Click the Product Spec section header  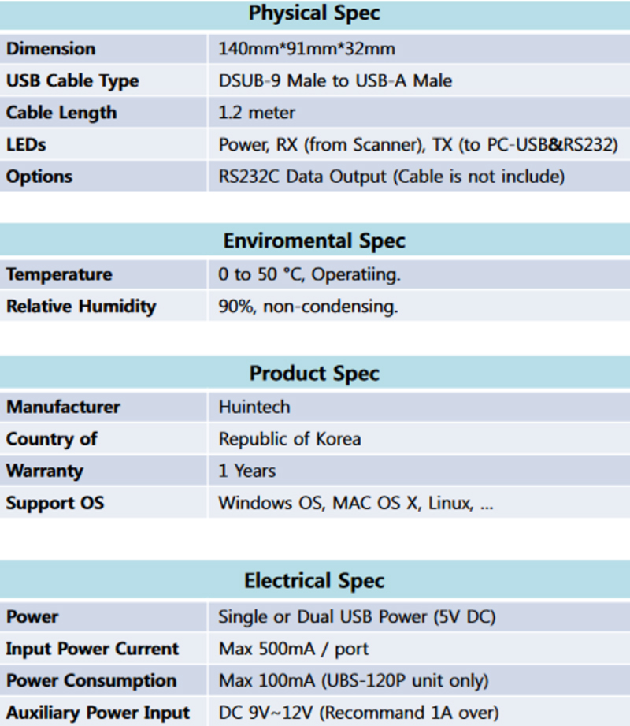click(314, 373)
